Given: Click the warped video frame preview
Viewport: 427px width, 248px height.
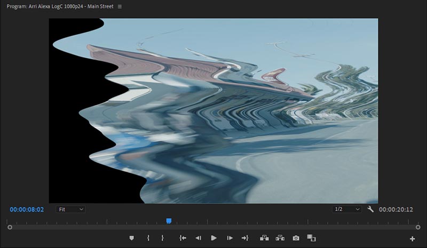Looking at the screenshot, I should tap(213, 111).
